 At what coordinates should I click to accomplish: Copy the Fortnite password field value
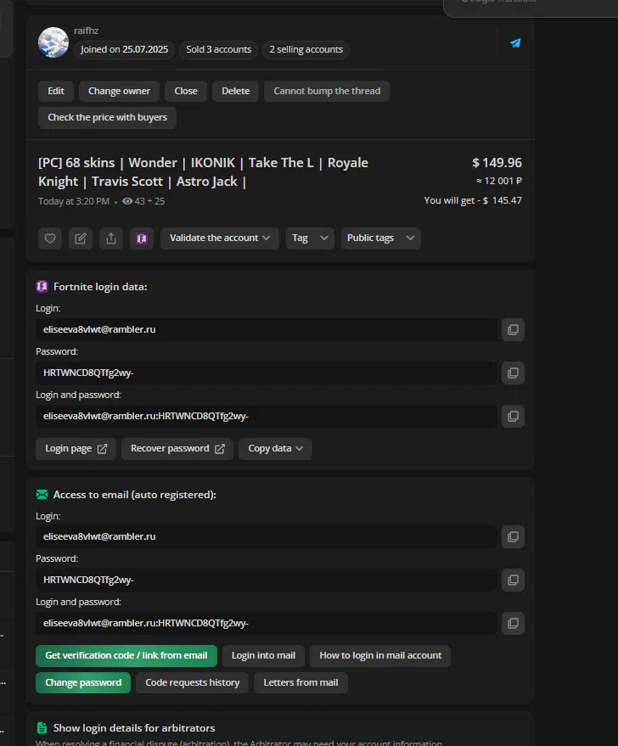tap(513, 373)
